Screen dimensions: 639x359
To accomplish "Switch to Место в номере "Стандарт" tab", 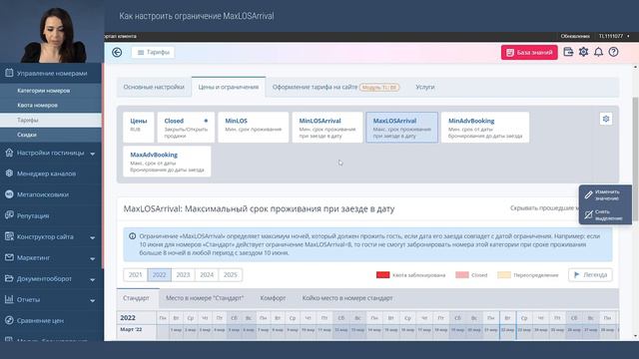I will tap(205, 298).
